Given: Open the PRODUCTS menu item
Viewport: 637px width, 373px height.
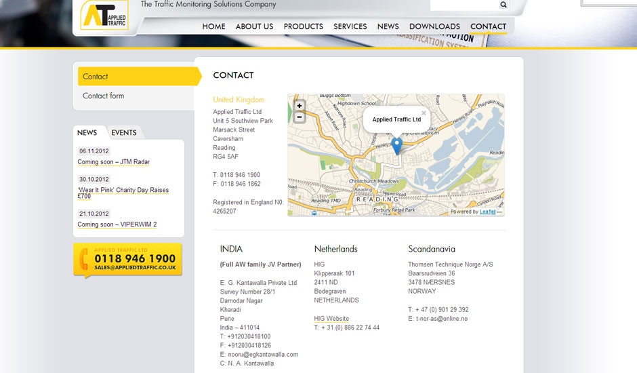Looking at the screenshot, I should (304, 26).
